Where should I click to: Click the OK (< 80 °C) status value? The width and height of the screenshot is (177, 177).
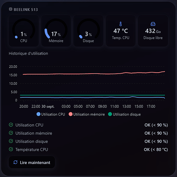(156, 149)
